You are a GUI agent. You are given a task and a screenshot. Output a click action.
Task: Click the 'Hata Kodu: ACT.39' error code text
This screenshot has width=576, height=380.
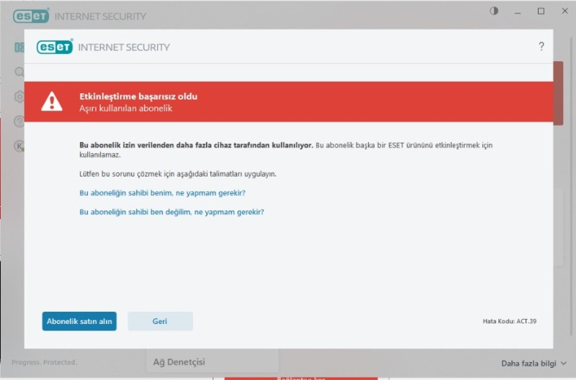(509, 321)
